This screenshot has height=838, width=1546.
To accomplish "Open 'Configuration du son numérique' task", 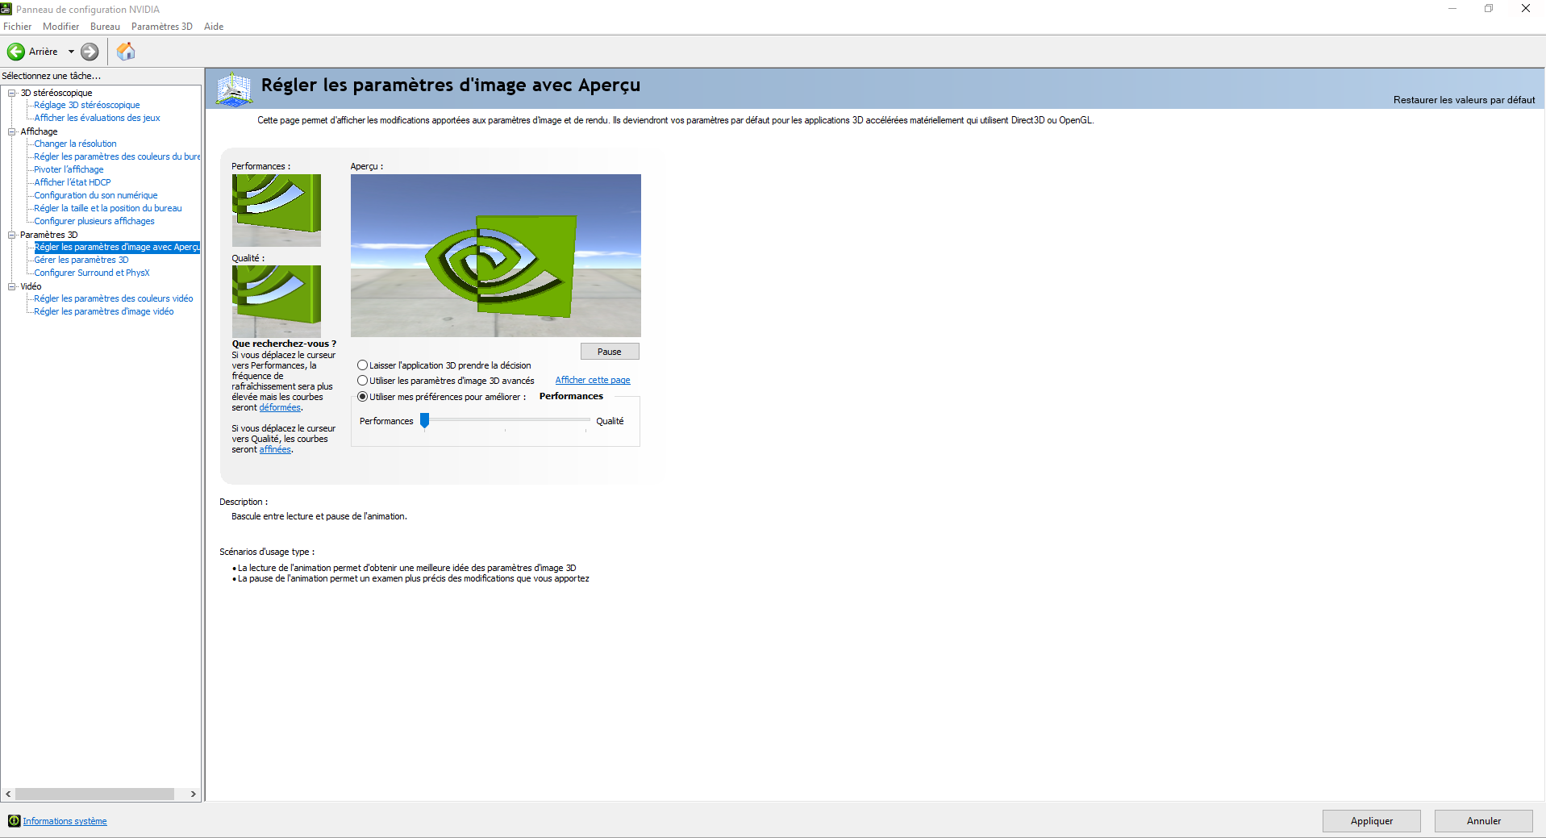I will (x=96, y=195).
